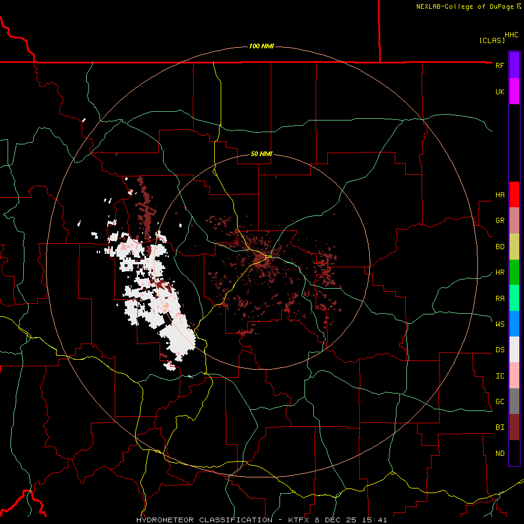Click the HR legend label
Image resolution: width=524 pixels, height=524 pixels.
click(500, 272)
